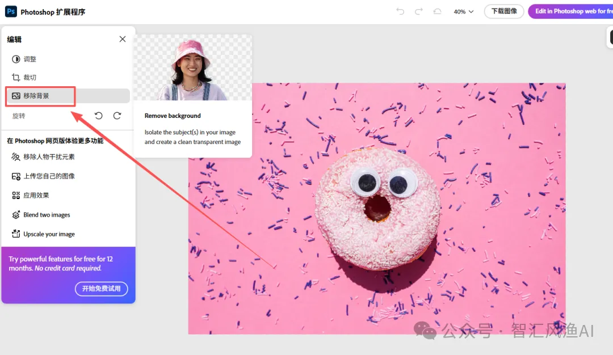Click the 下载图像 download button
613x355 pixels.
(x=504, y=11)
